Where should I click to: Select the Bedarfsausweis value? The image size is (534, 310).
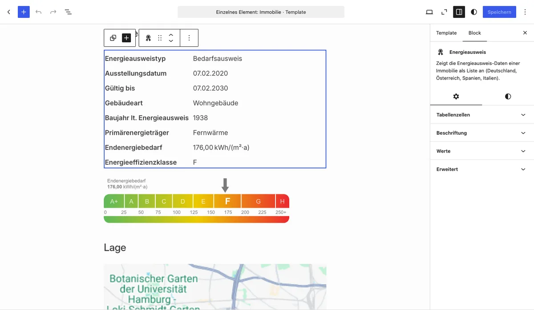coord(218,59)
